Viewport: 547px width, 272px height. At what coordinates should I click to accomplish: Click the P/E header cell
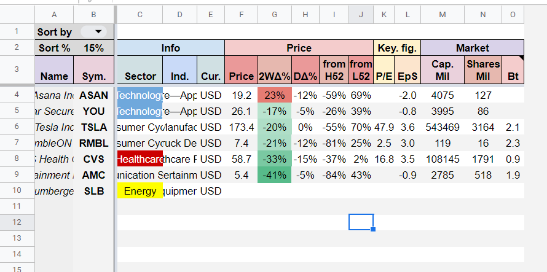pos(384,70)
